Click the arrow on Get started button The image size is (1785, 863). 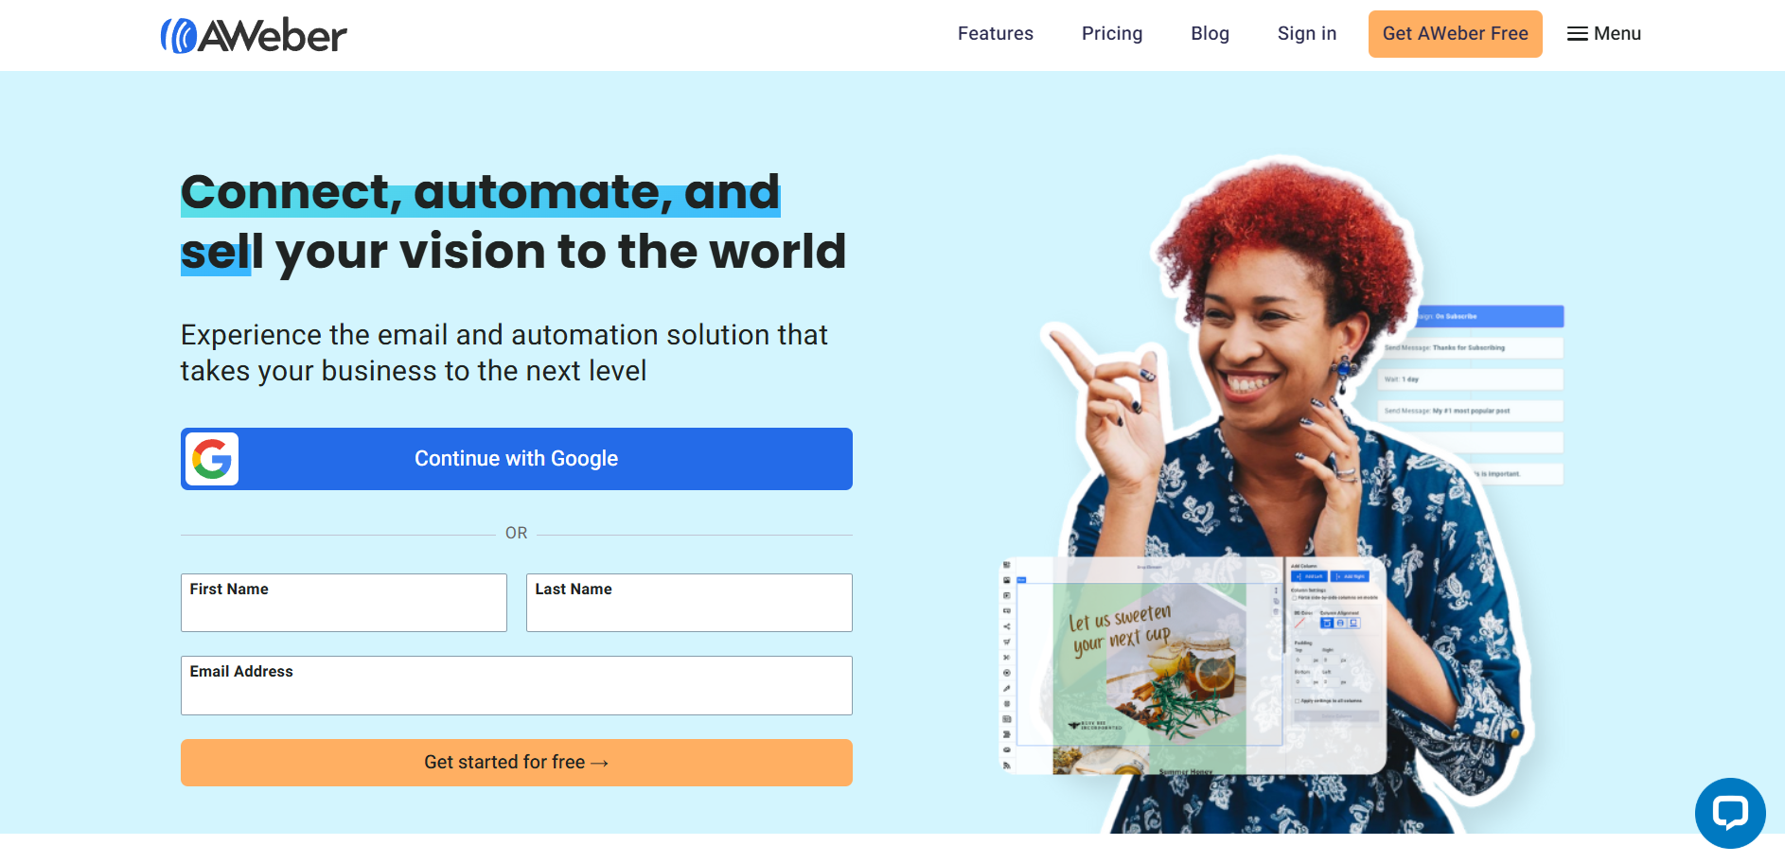pyautogui.click(x=599, y=763)
